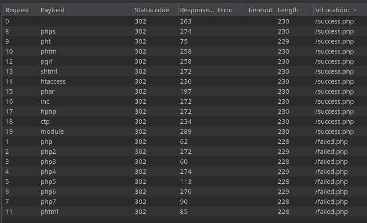Click response time value 62

(184, 142)
